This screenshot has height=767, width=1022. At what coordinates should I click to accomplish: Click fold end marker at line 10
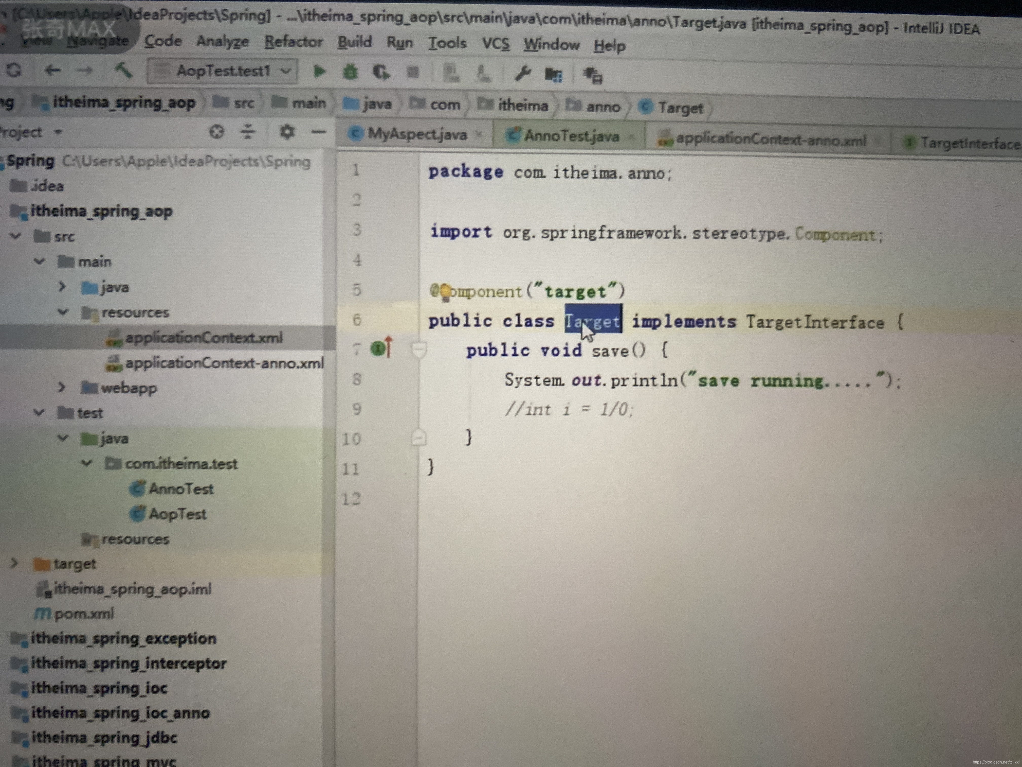click(x=418, y=437)
